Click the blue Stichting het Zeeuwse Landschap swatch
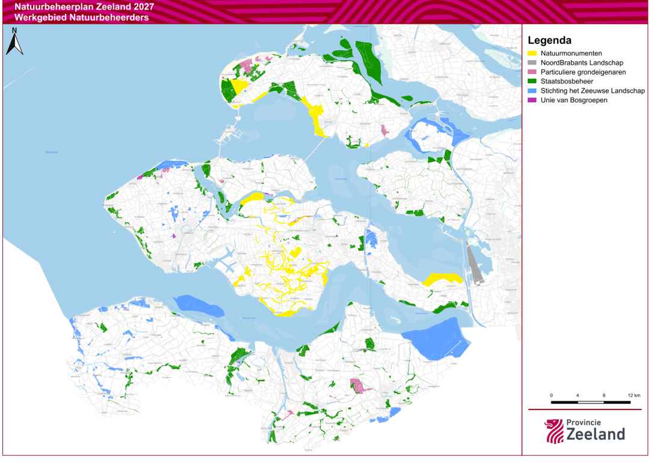 [x=532, y=90]
